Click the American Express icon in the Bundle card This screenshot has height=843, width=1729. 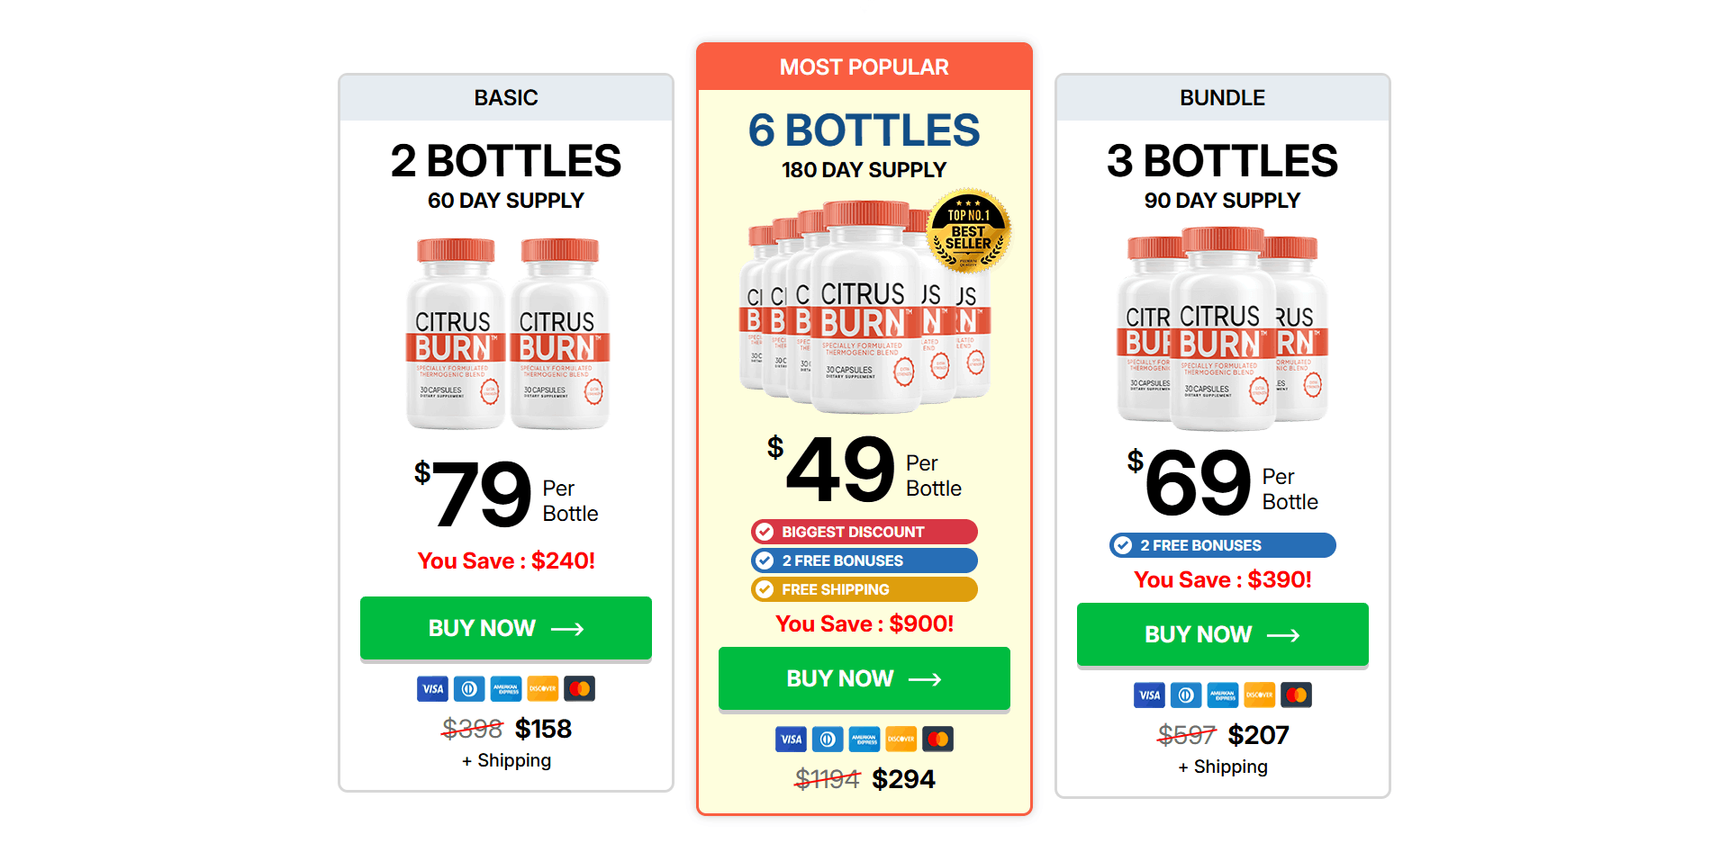1222,695
